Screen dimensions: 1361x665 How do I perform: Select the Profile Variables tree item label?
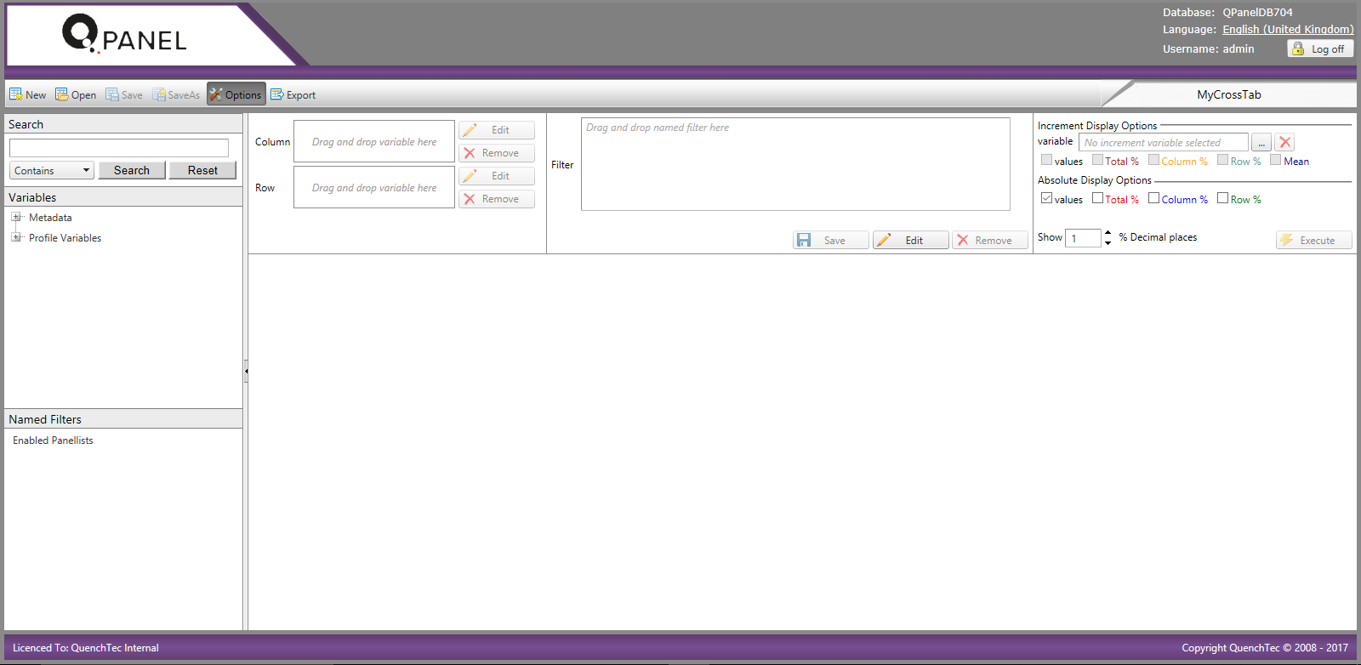65,238
